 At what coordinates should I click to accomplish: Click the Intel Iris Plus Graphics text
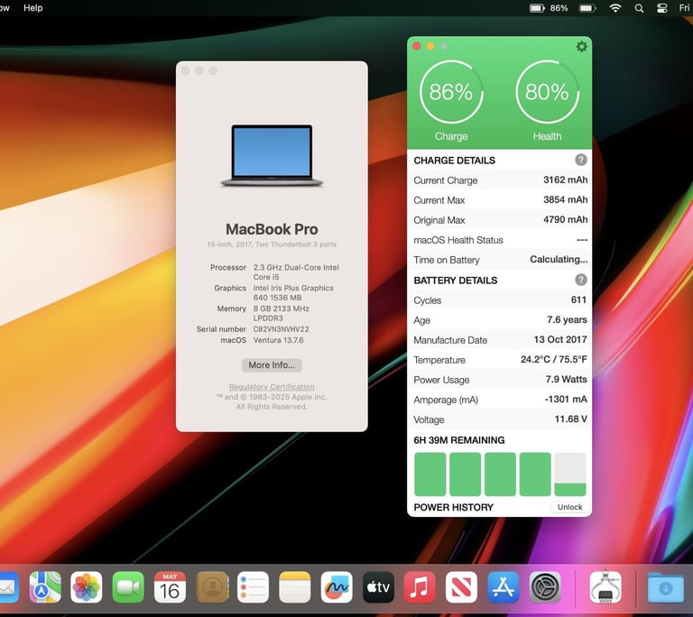(x=293, y=292)
